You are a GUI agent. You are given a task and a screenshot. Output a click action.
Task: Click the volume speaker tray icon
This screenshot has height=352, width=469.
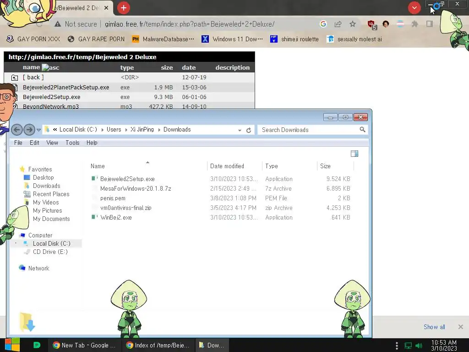(x=419, y=346)
